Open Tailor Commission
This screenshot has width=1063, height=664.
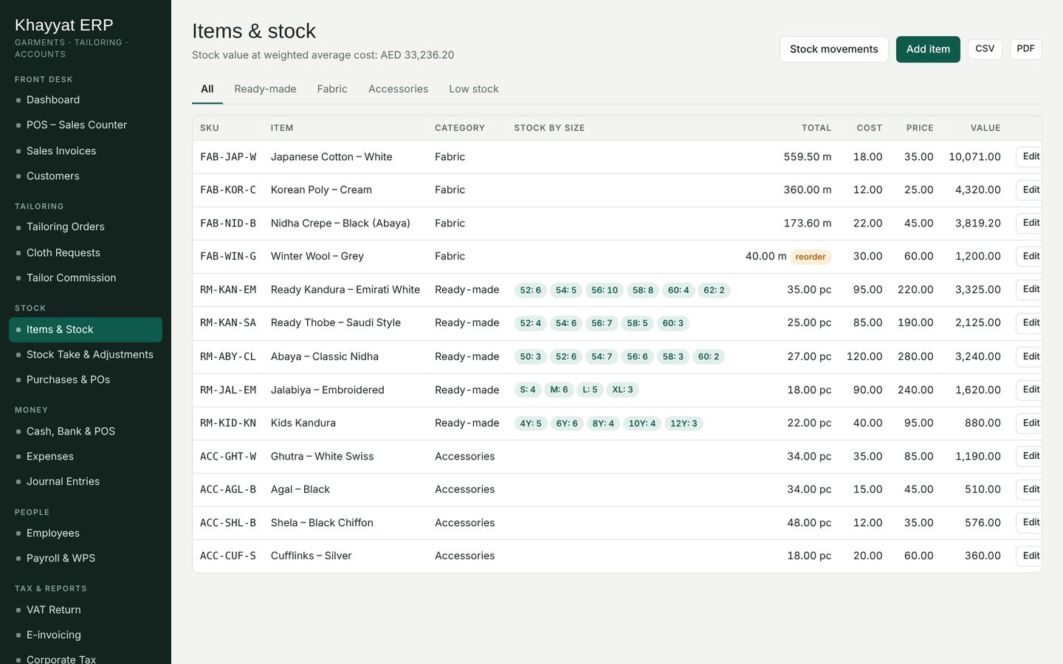click(x=86, y=277)
